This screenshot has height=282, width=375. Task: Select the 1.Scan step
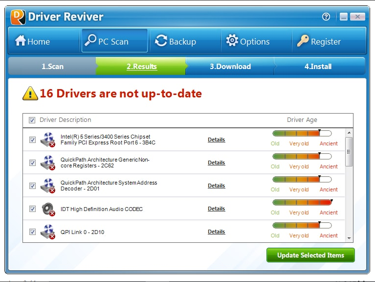52,66
